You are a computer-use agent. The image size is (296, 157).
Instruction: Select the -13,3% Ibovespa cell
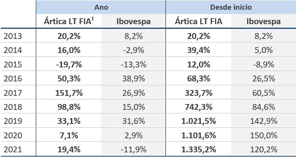(x=134, y=65)
